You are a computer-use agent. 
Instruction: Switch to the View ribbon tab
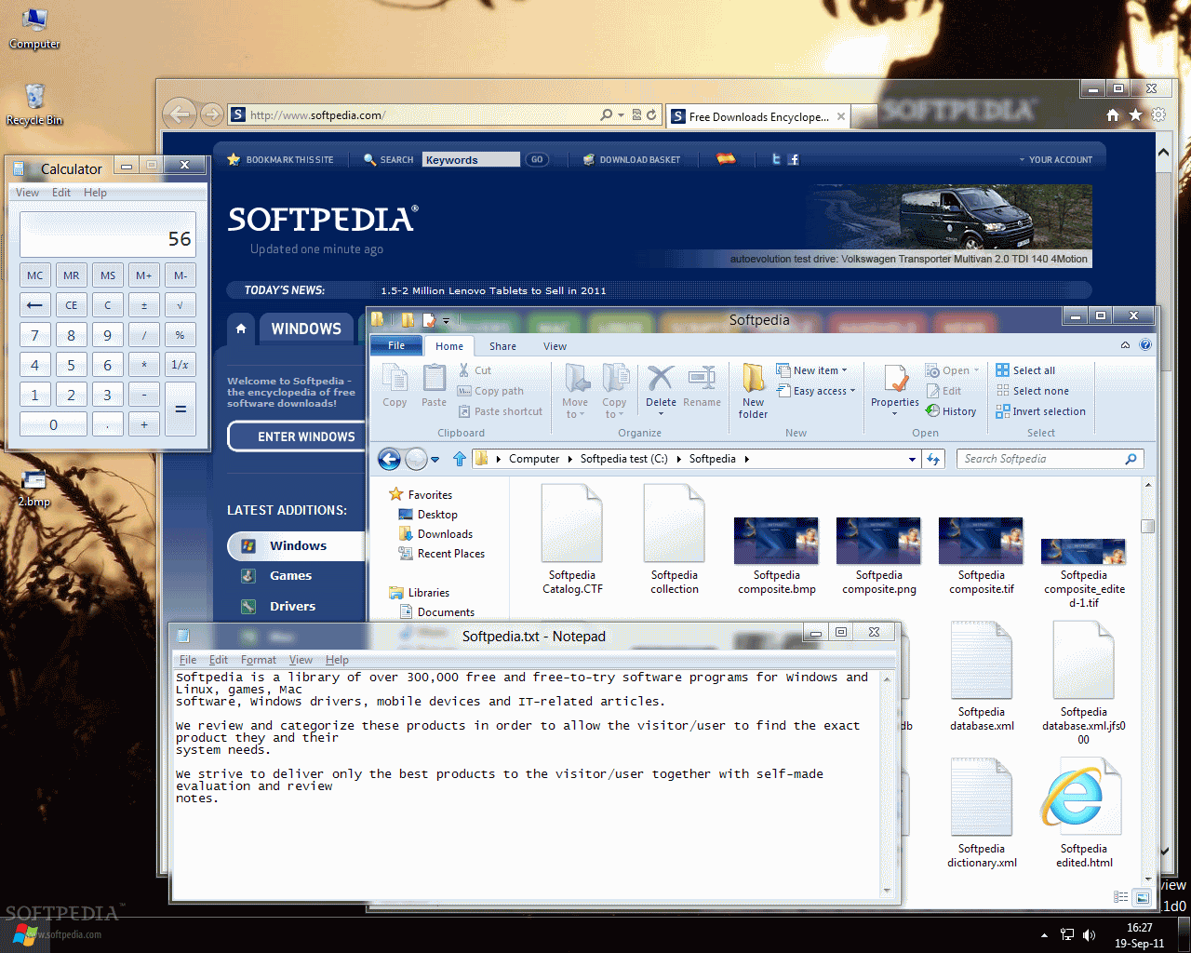(555, 346)
